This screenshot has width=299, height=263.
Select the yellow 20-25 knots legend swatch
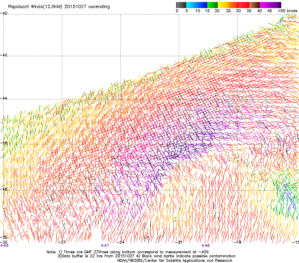223,5
